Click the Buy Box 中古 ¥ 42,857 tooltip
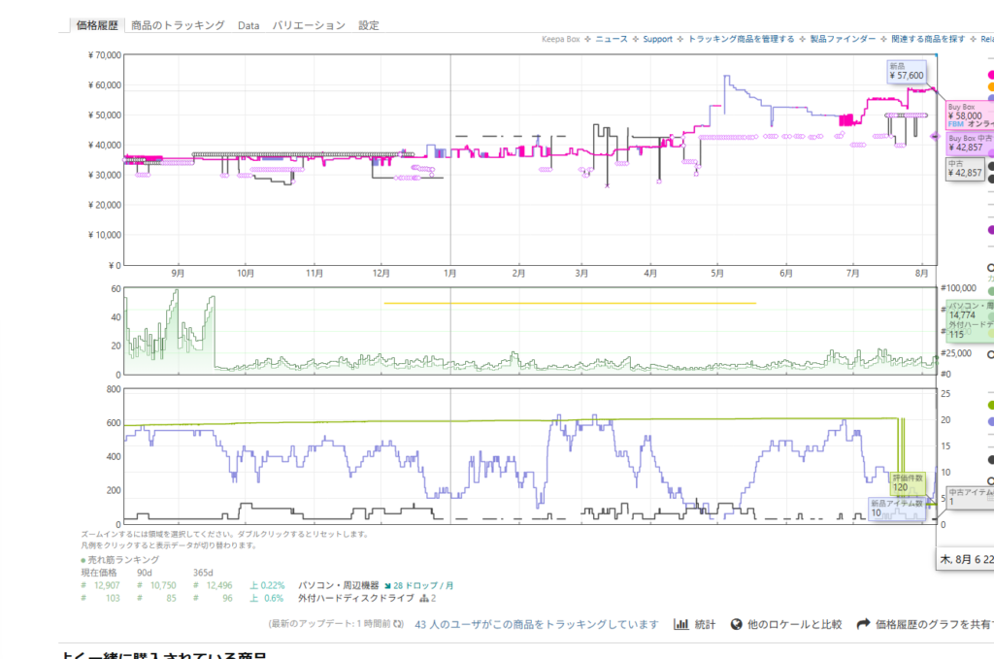Viewport: 994px width, 659px height. coord(970,144)
